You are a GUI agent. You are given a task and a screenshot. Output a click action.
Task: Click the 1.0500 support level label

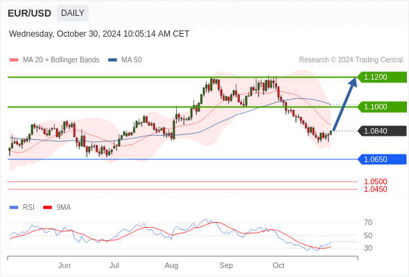click(x=375, y=181)
